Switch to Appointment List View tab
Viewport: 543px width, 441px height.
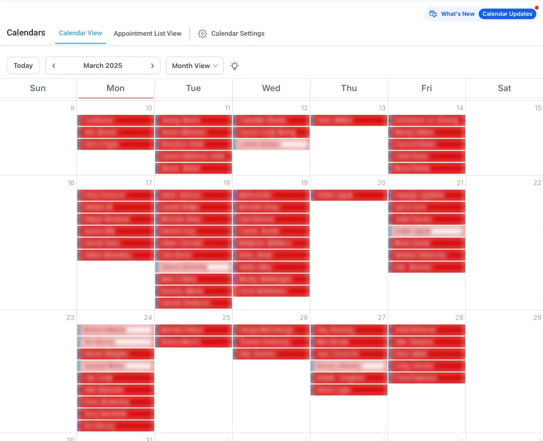tap(148, 33)
